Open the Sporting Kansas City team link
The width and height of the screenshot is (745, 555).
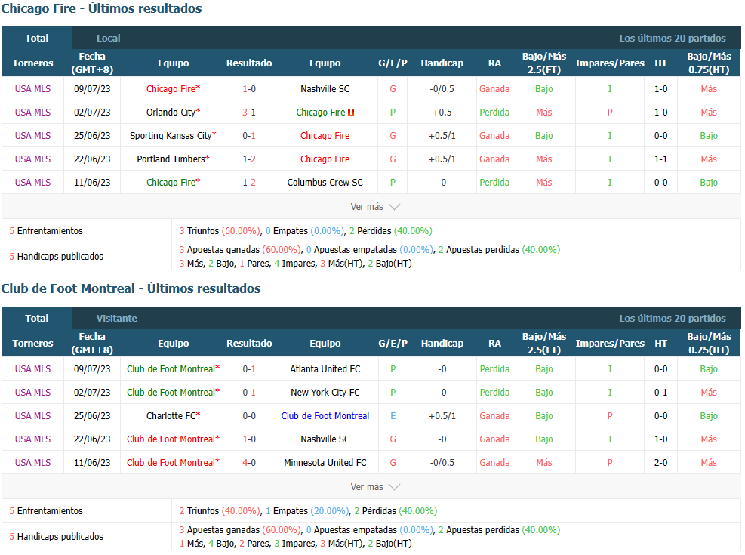tap(171, 135)
